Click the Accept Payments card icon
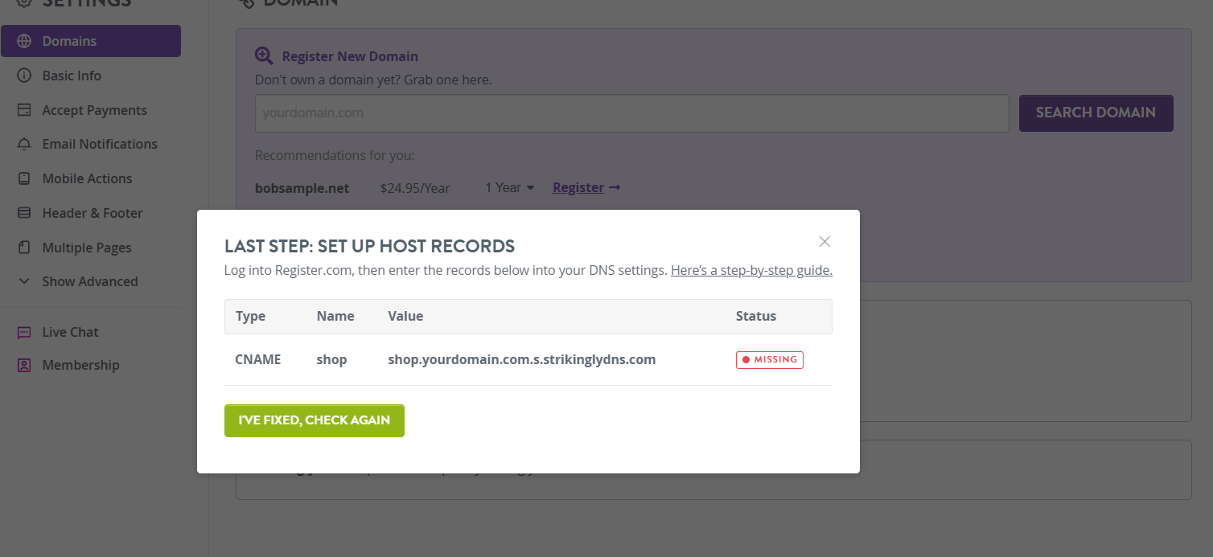 (x=24, y=110)
